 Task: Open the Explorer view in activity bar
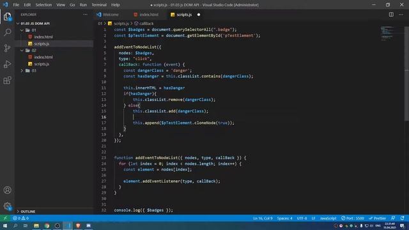tap(7, 17)
